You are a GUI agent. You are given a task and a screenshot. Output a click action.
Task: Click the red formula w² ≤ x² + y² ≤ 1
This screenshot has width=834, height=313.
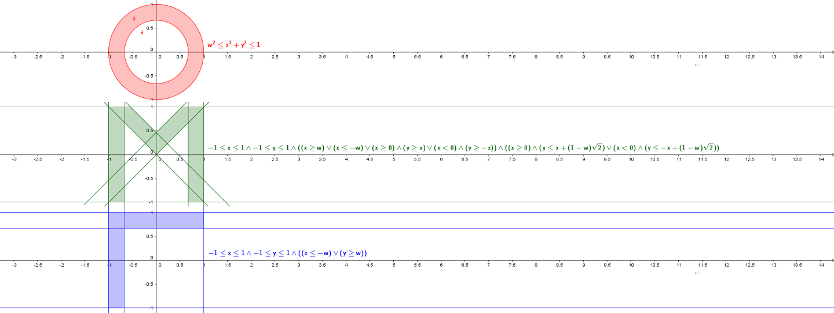[x=234, y=45]
